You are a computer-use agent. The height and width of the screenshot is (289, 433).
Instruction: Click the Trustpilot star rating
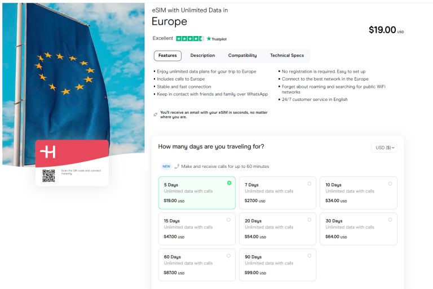point(190,39)
